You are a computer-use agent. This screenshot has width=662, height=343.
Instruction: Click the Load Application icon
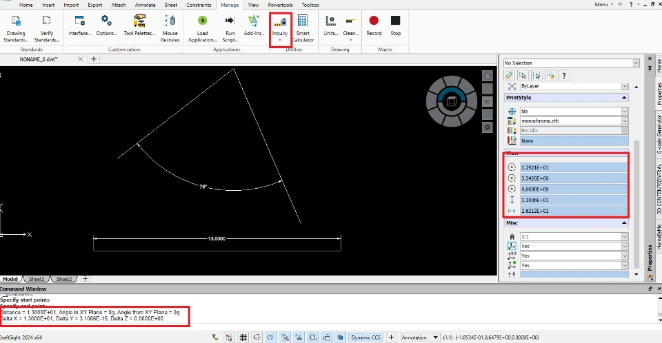click(x=202, y=20)
